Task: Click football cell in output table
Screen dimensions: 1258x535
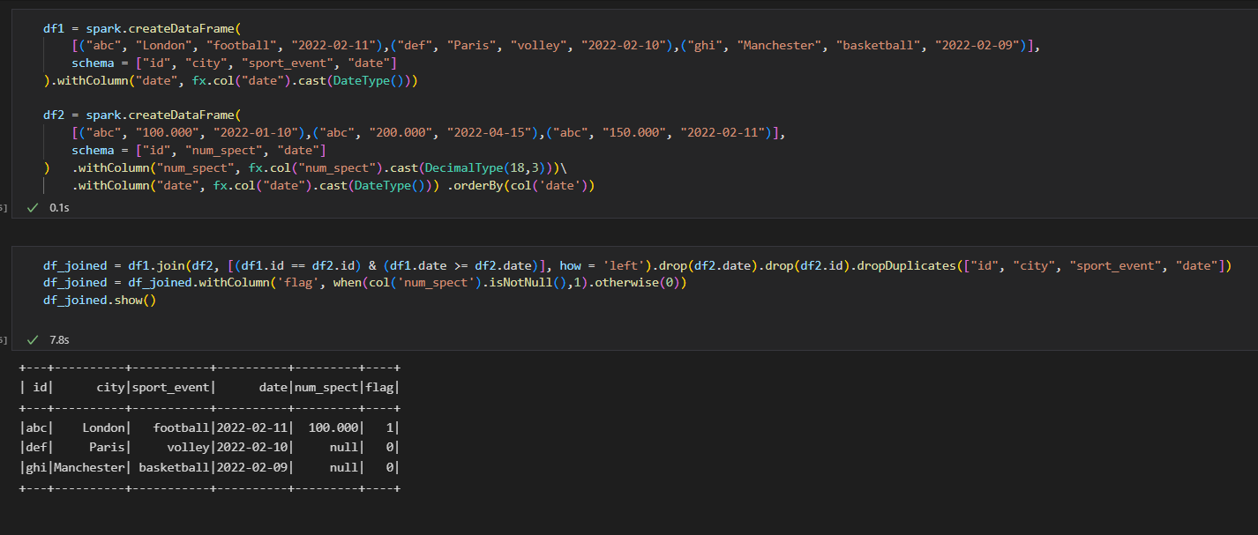Action: click(x=182, y=428)
